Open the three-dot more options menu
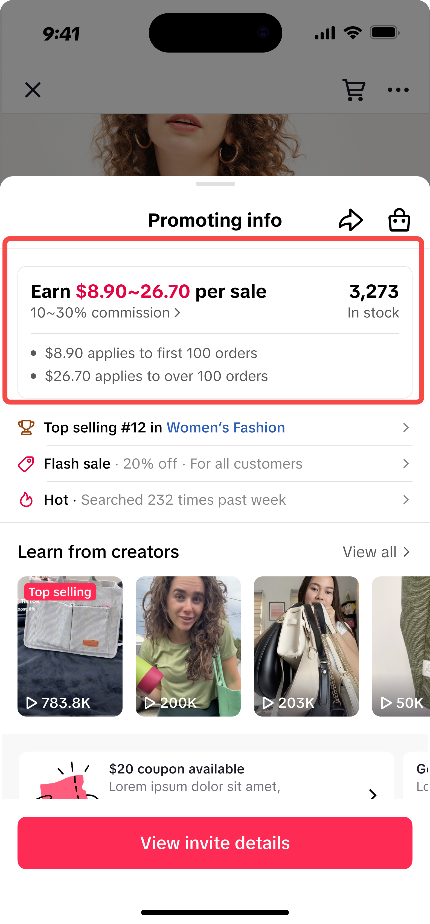430x924 pixels. click(x=398, y=90)
